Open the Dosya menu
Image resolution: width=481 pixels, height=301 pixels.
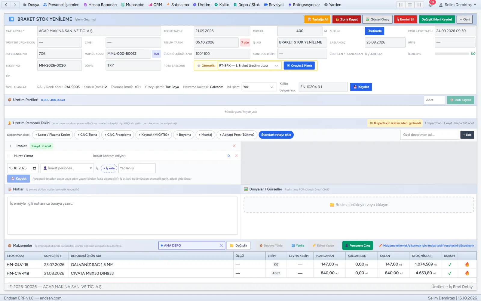(x=31, y=5)
